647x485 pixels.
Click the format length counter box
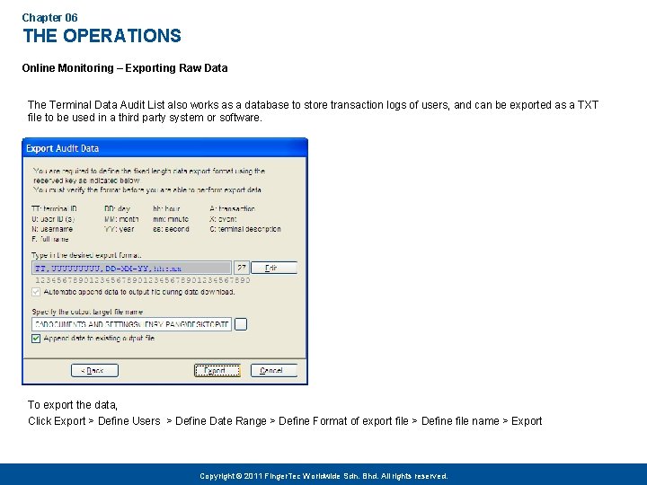(242, 268)
